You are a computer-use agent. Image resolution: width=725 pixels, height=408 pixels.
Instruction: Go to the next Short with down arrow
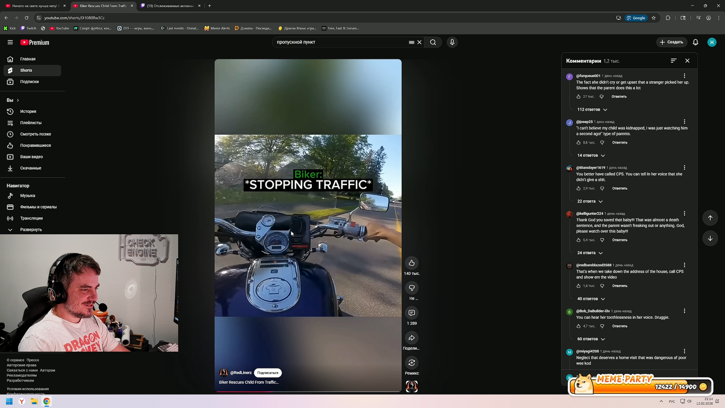click(x=710, y=238)
